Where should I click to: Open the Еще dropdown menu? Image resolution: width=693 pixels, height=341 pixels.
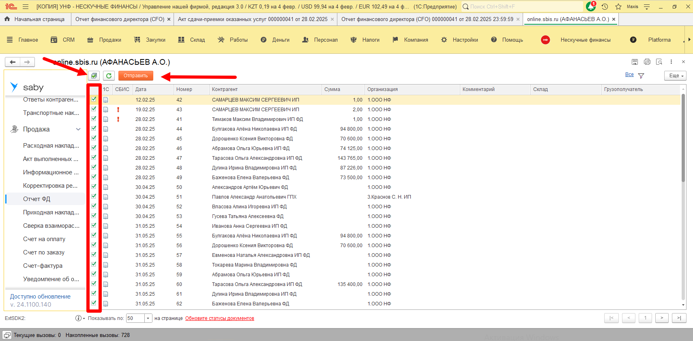pyautogui.click(x=675, y=76)
